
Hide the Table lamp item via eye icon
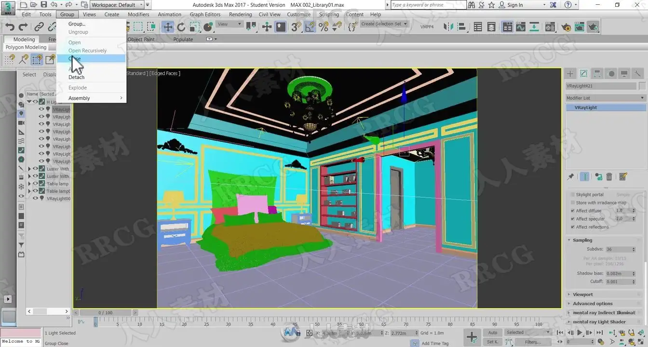[35, 184]
